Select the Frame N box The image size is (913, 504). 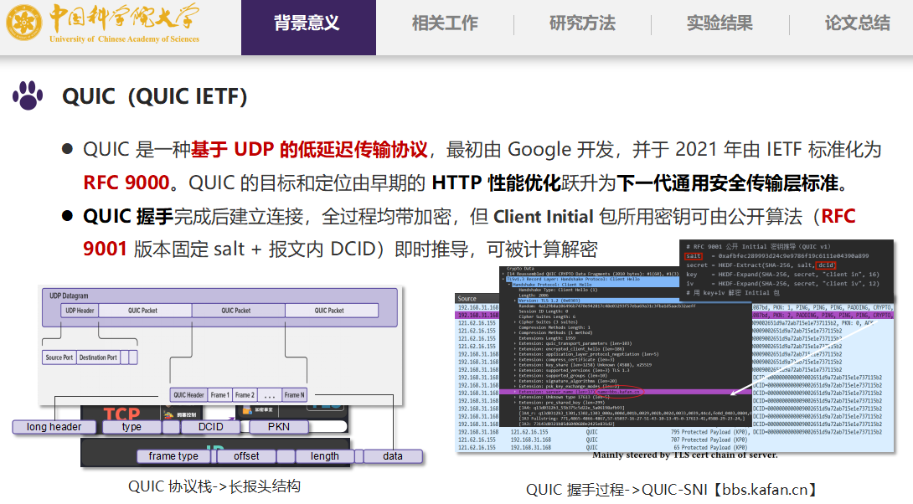[x=295, y=394]
